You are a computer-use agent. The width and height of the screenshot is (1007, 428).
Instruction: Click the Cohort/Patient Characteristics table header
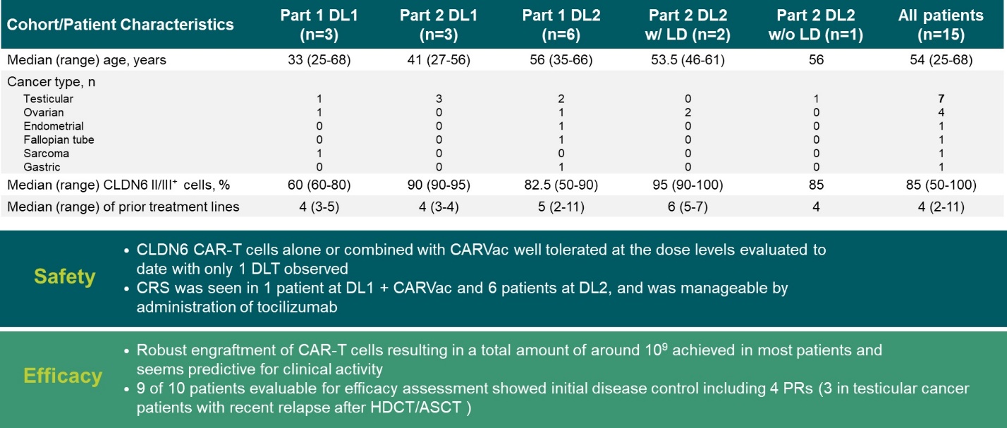click(120, 25)
